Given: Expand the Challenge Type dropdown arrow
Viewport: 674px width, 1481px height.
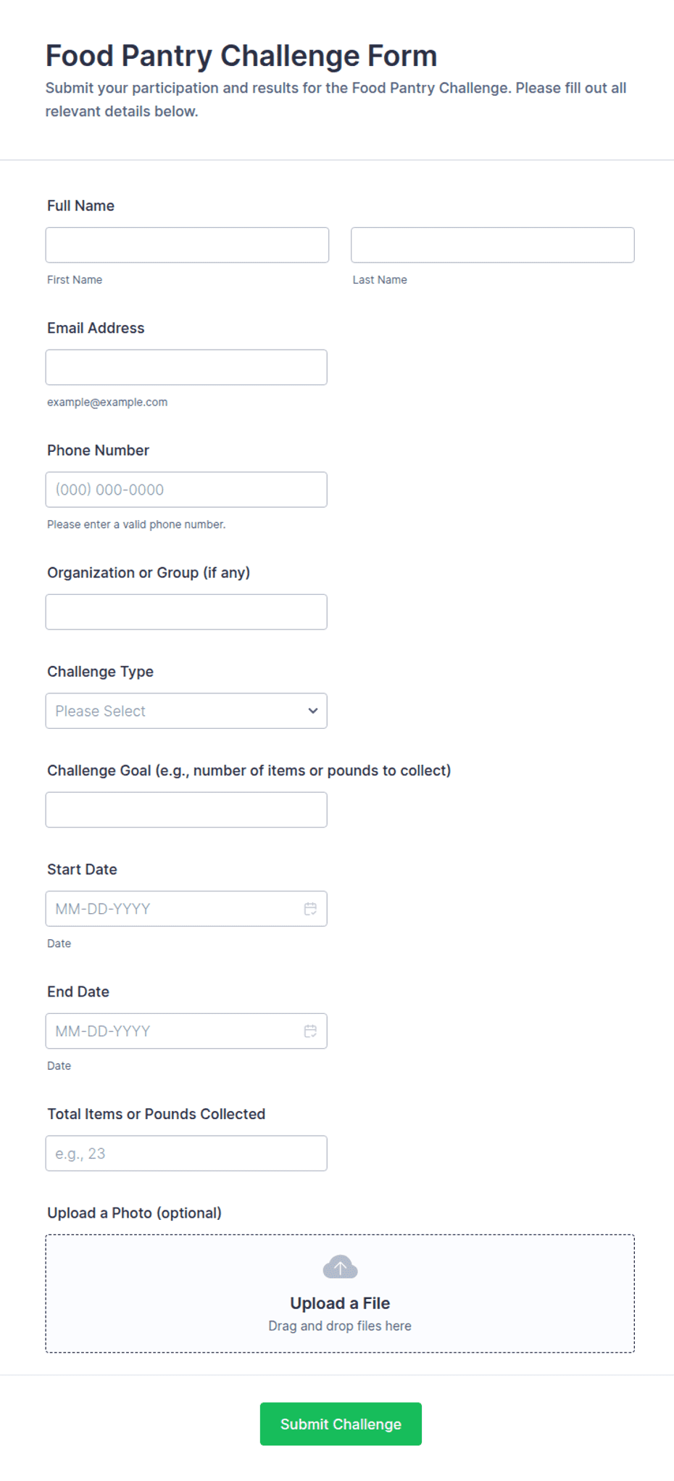Looking at the screenshot, I should click(x=312, y=711).
